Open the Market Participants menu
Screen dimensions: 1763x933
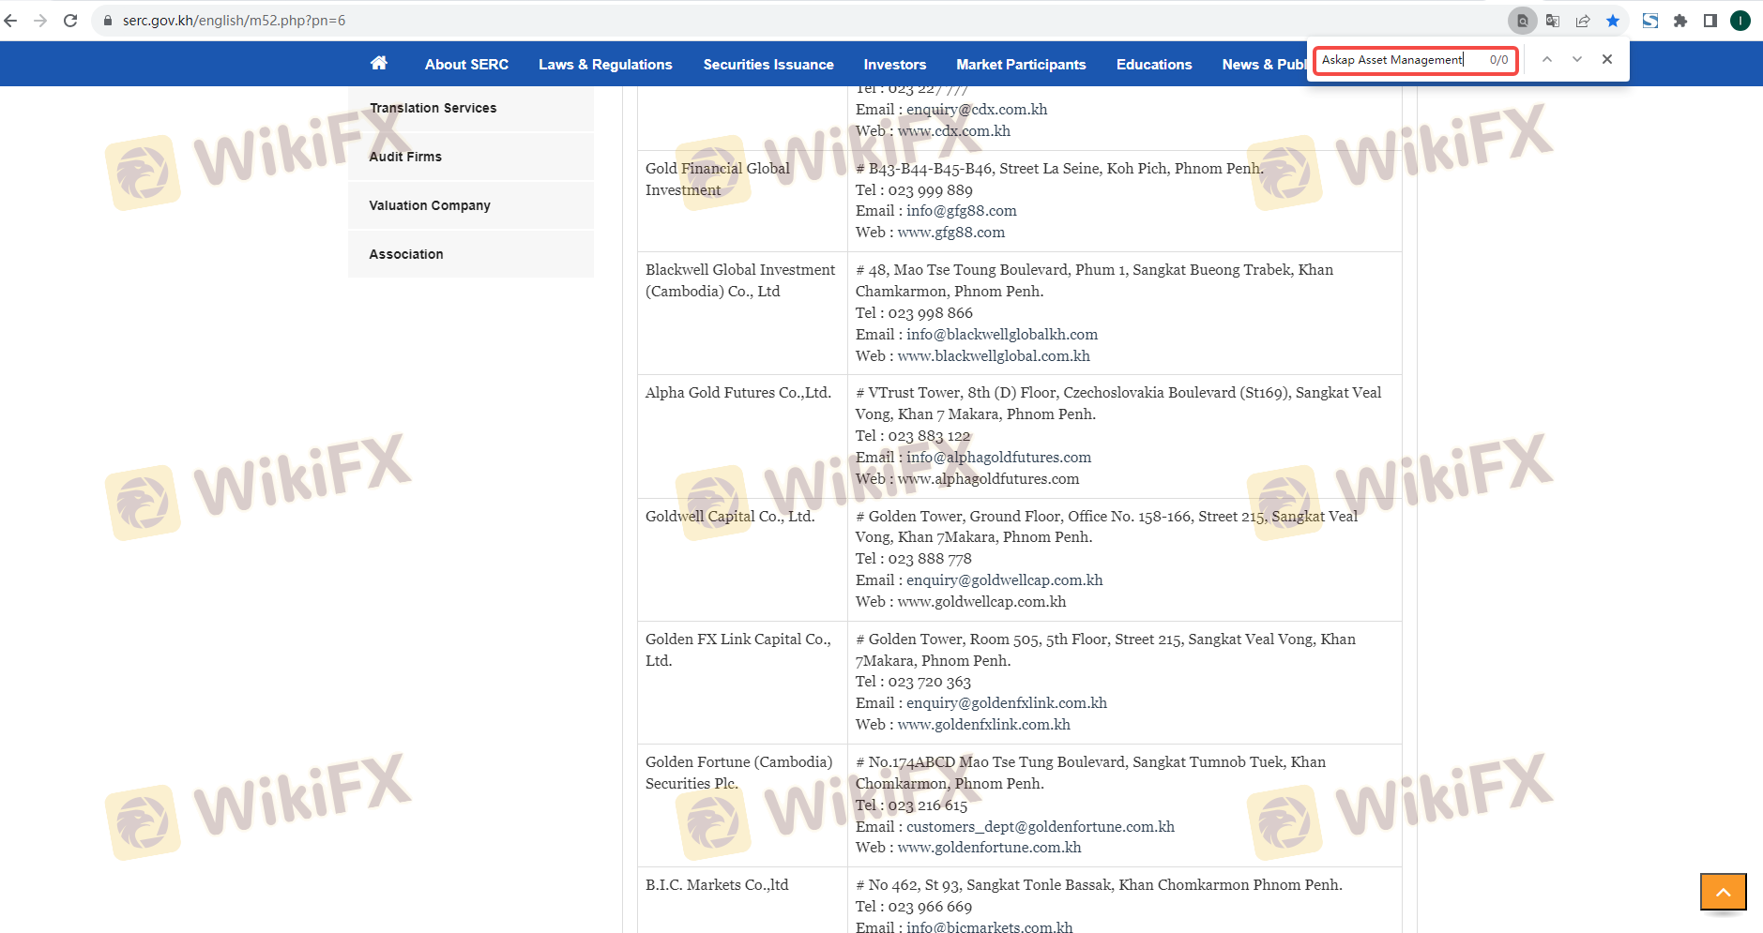click(1021, 65)
